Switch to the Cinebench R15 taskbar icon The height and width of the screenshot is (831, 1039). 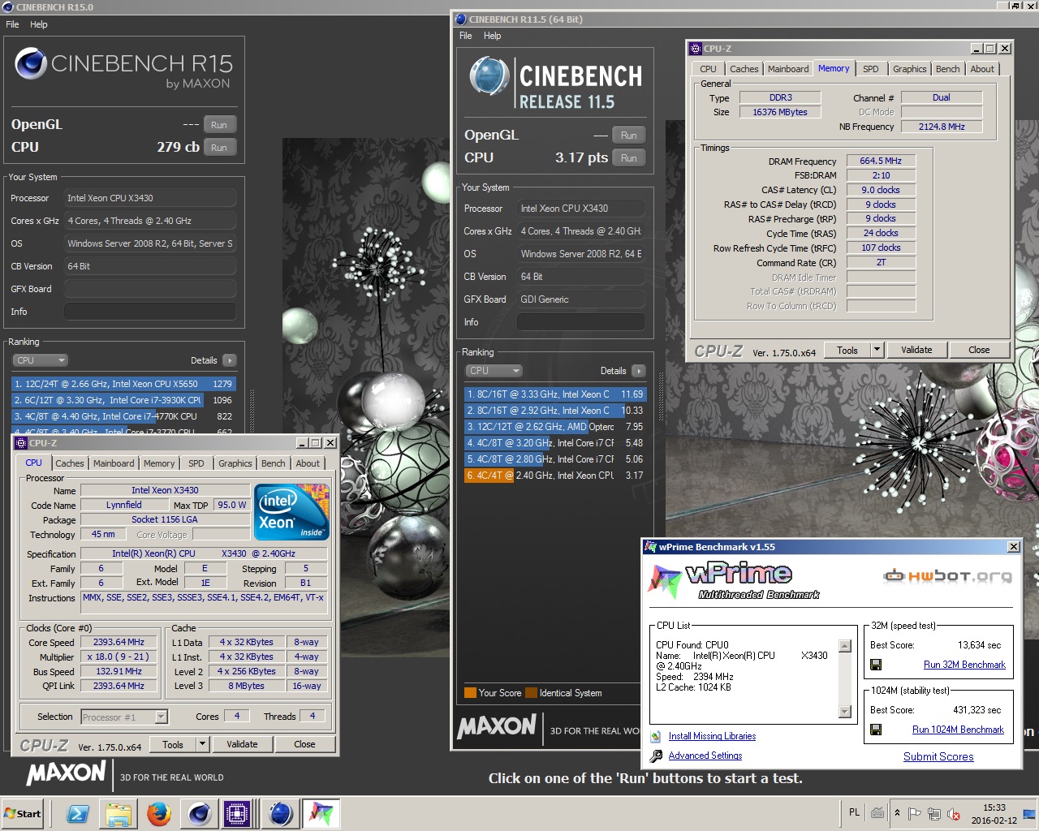[200, 813]
